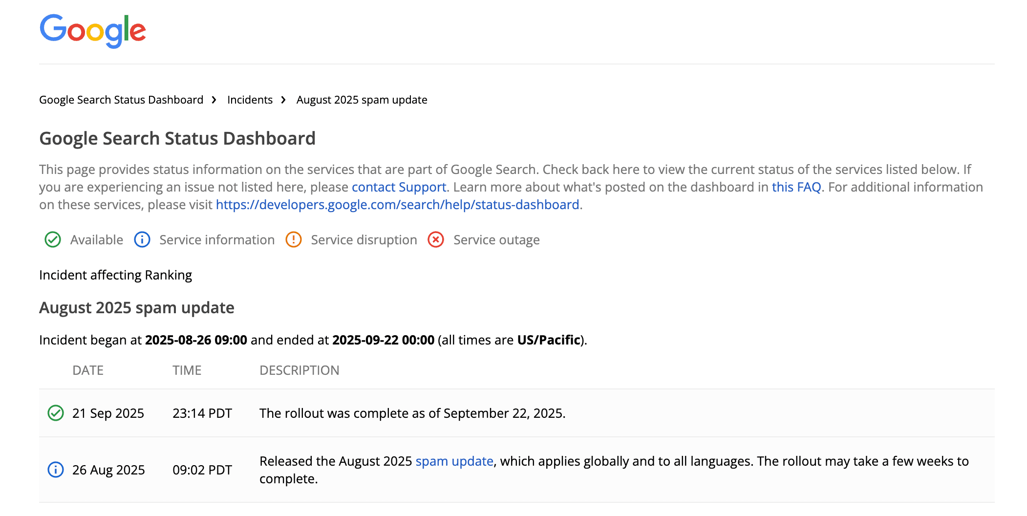Click the red Service outage icon in legend
Screen dimensions: 1027x516
[436, 240]
